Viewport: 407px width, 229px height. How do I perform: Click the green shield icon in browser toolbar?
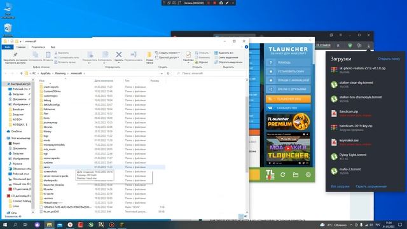point(350,45)
